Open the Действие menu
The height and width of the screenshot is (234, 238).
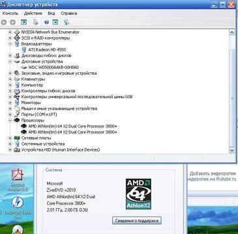pos(33,14)
